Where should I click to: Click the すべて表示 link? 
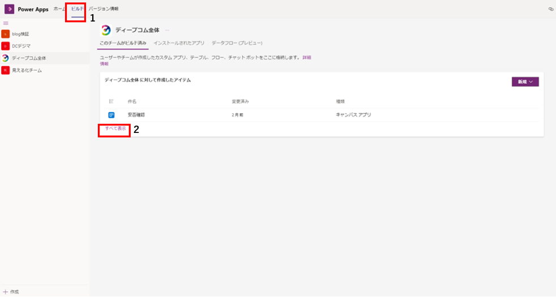pos(115,129)
